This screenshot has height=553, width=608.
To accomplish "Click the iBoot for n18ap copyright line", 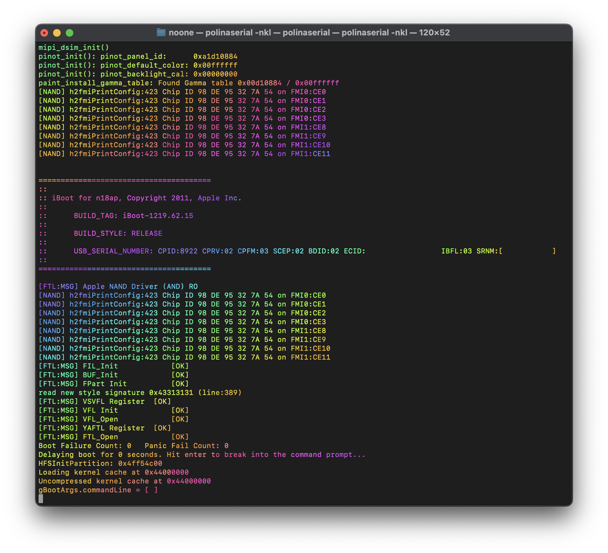I will coord(146,198).
